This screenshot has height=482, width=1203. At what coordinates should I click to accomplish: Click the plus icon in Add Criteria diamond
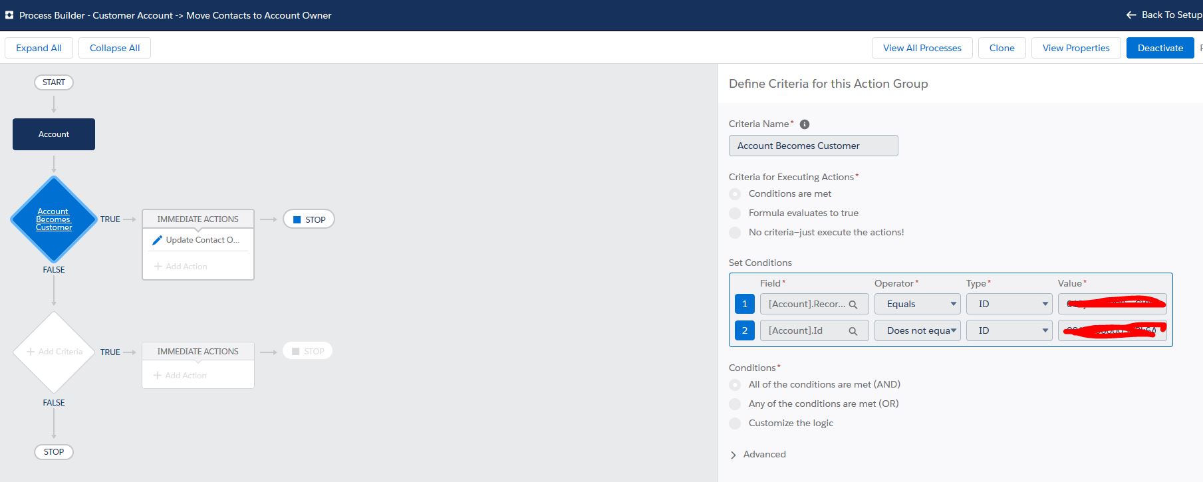tap(31, 352)
